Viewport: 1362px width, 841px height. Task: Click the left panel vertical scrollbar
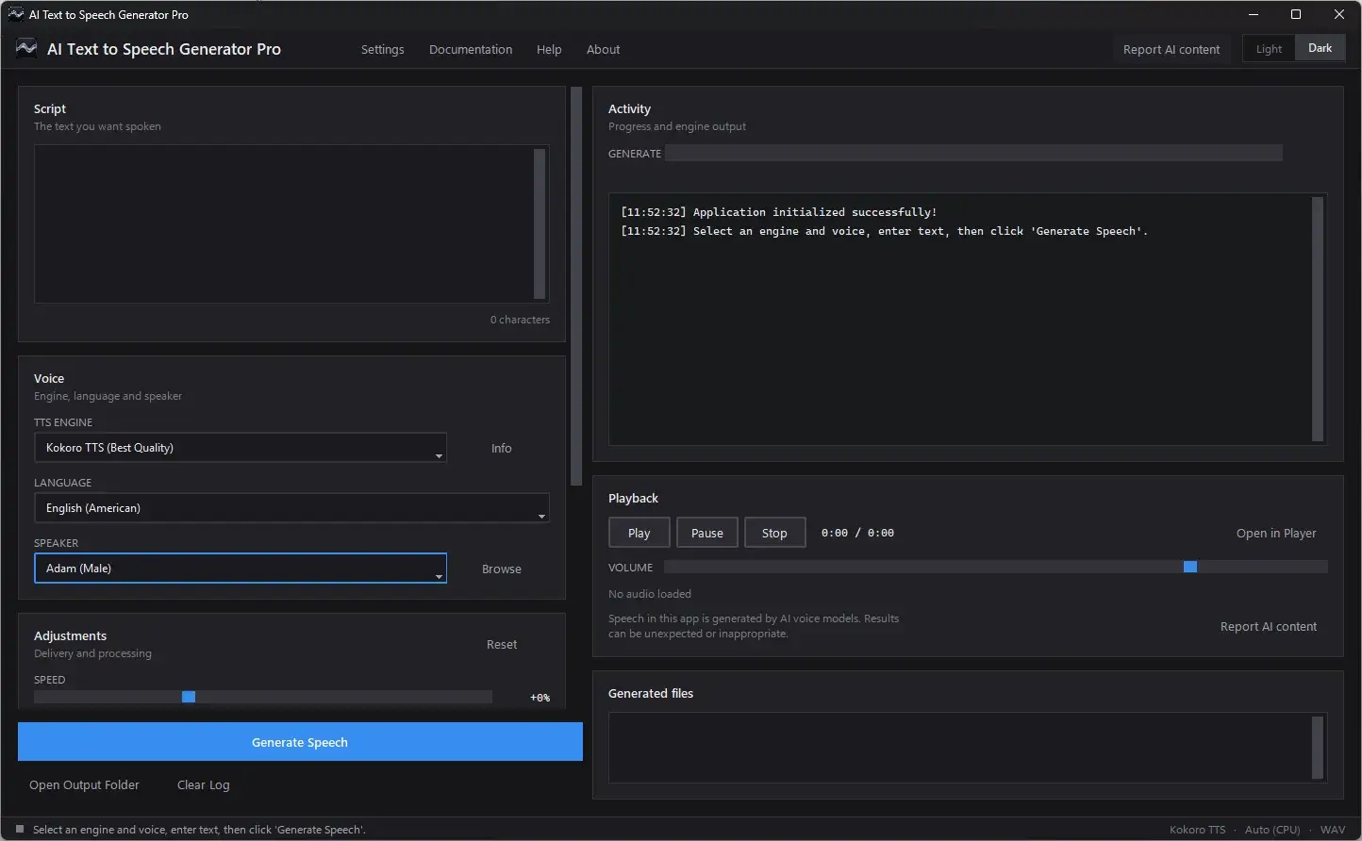[576, 287]
